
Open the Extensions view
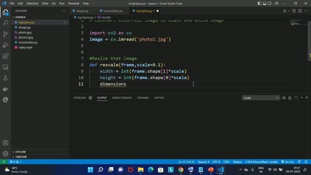click(5, 56)
